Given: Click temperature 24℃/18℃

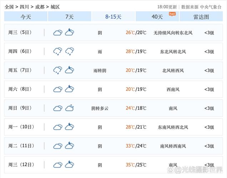Looking at the screenshot, I should (x=136, y=108).
